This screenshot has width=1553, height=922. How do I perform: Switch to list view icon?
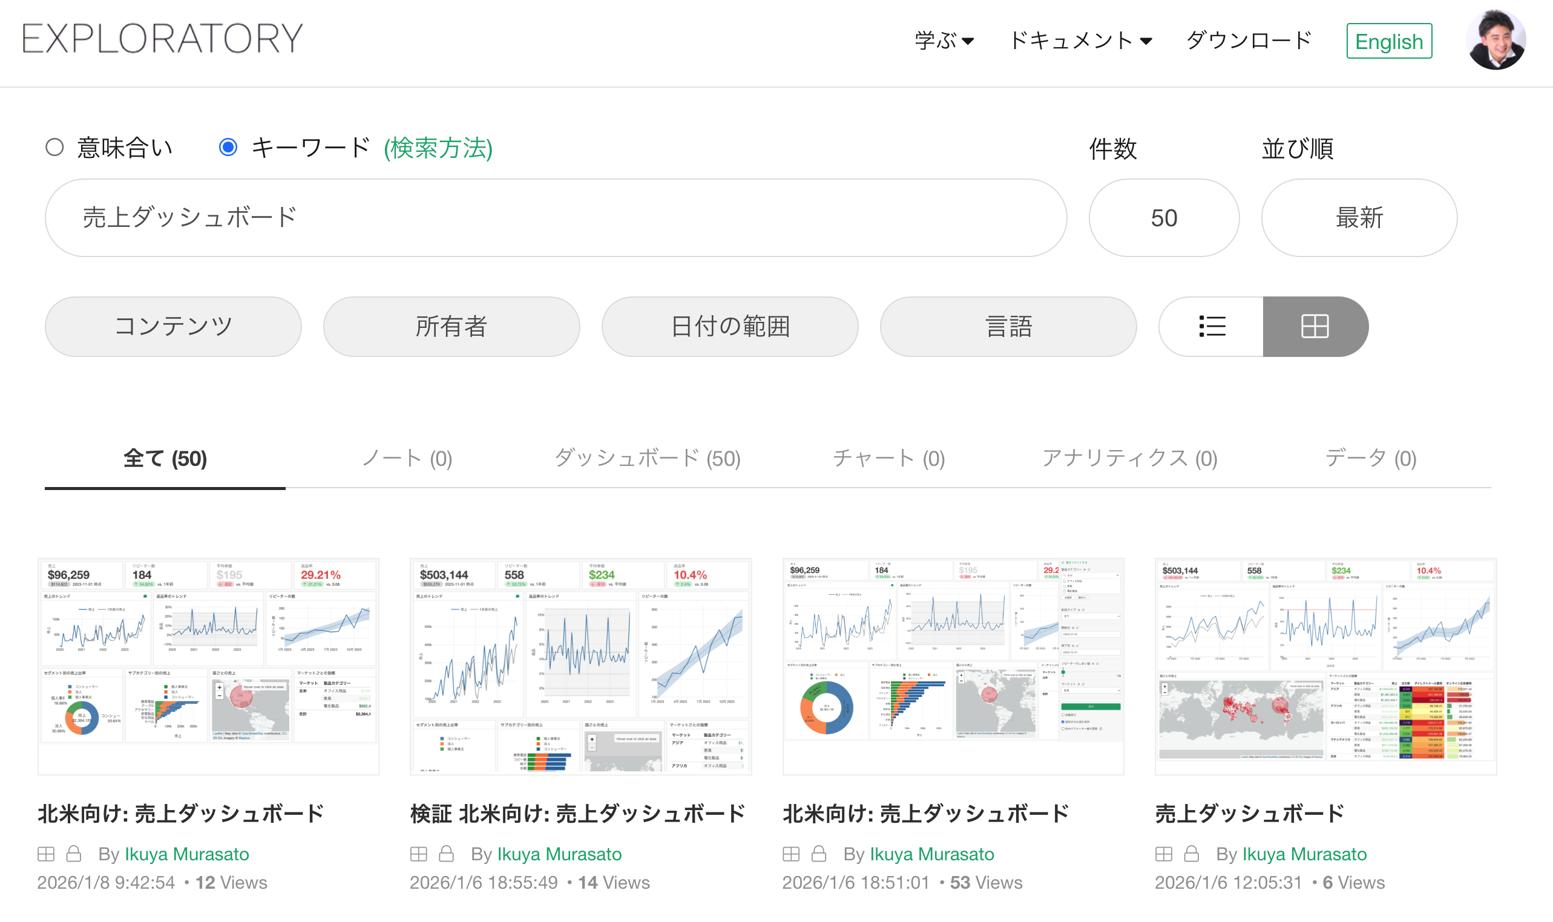1210,326
